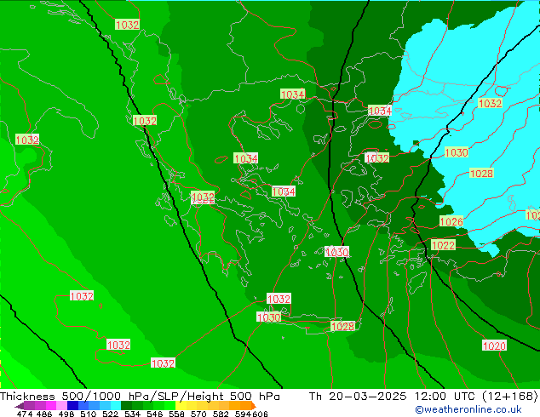Click the 'Thickness 500/1000 hPa/SLP/Height 500 hPa' title
The width and height of the screenshot is (540, 417).
tap(140, 397)
